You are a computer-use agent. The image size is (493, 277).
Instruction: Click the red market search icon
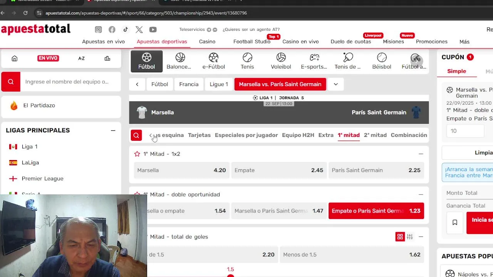point(136,135)
